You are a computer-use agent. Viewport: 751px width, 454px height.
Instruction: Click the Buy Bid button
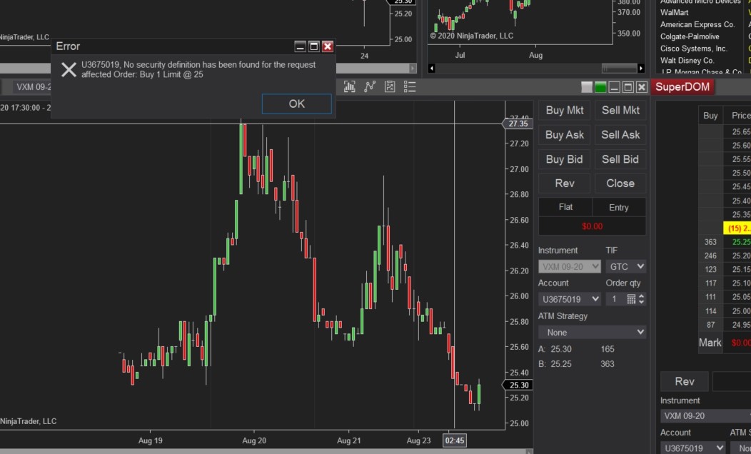(x=565, y=159)
